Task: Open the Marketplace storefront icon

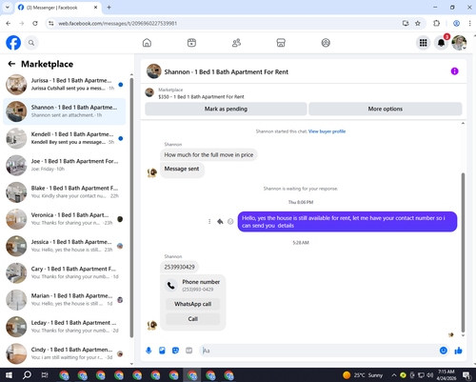Action: pos(281,43)
